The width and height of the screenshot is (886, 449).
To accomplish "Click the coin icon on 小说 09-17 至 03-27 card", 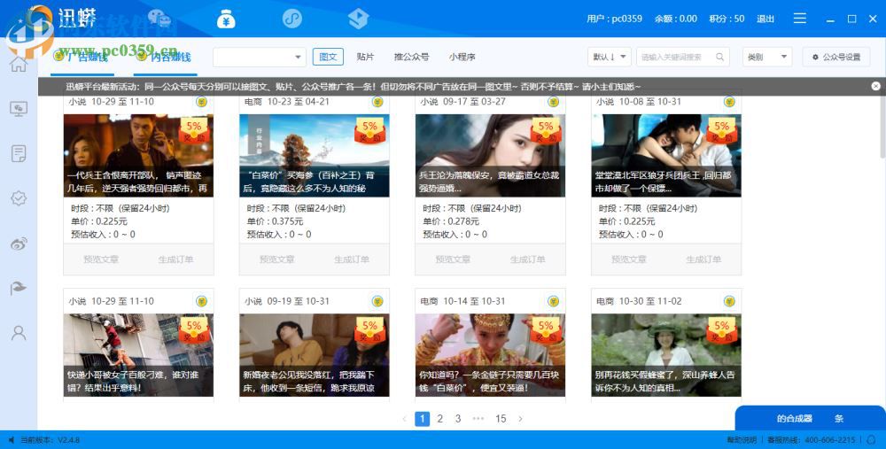I will coord(553,102).
